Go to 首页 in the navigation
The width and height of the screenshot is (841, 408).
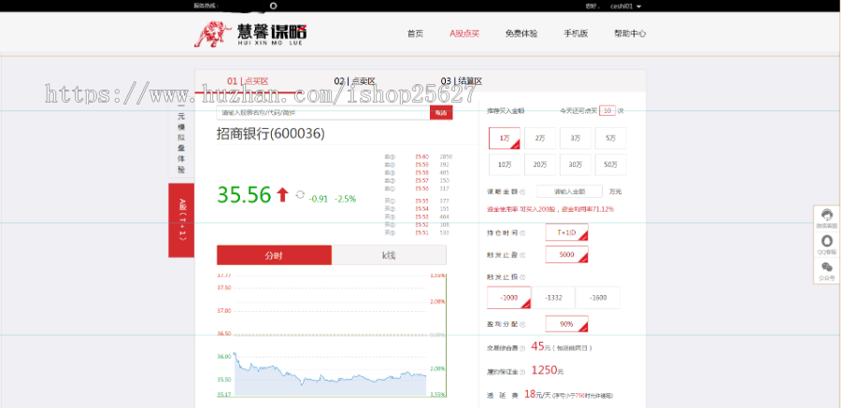click(x=415, y=34)
